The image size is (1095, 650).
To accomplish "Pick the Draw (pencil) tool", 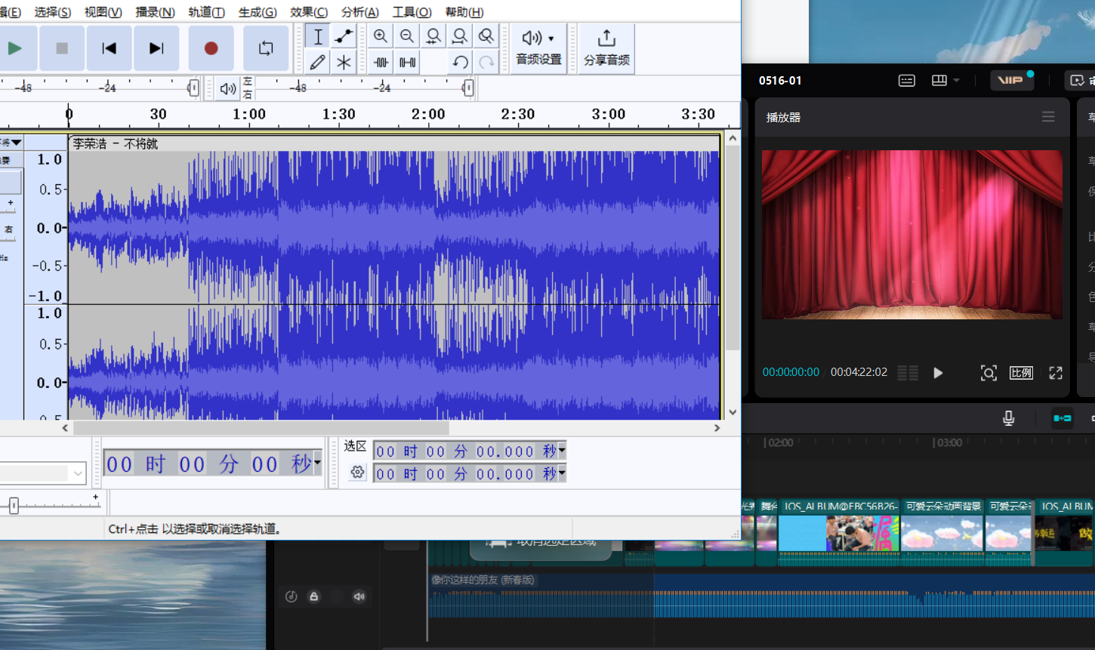I will coord(318,62).
